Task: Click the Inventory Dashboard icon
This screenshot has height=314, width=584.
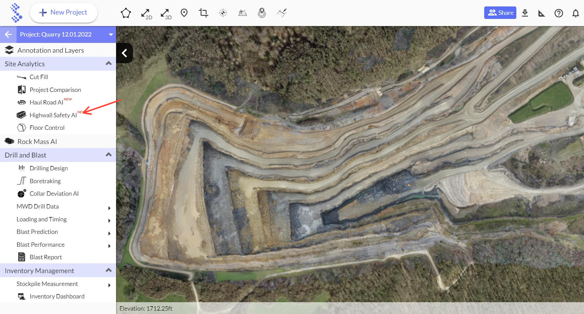Action: pos(22,296)
